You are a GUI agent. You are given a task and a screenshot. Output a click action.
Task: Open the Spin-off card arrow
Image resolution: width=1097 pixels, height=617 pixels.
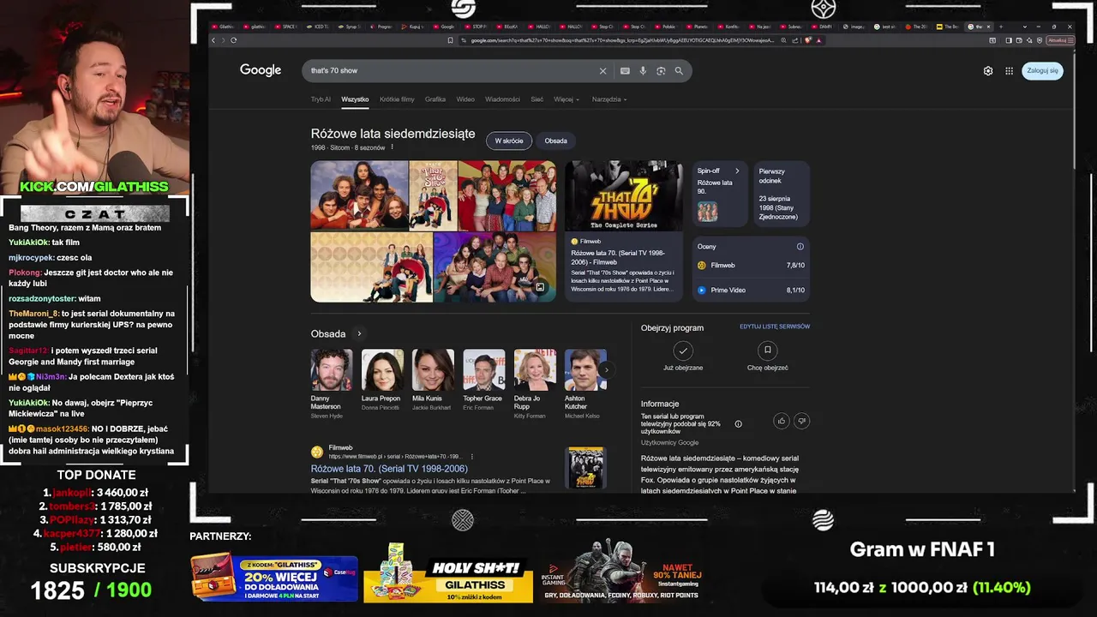point(737,171)
